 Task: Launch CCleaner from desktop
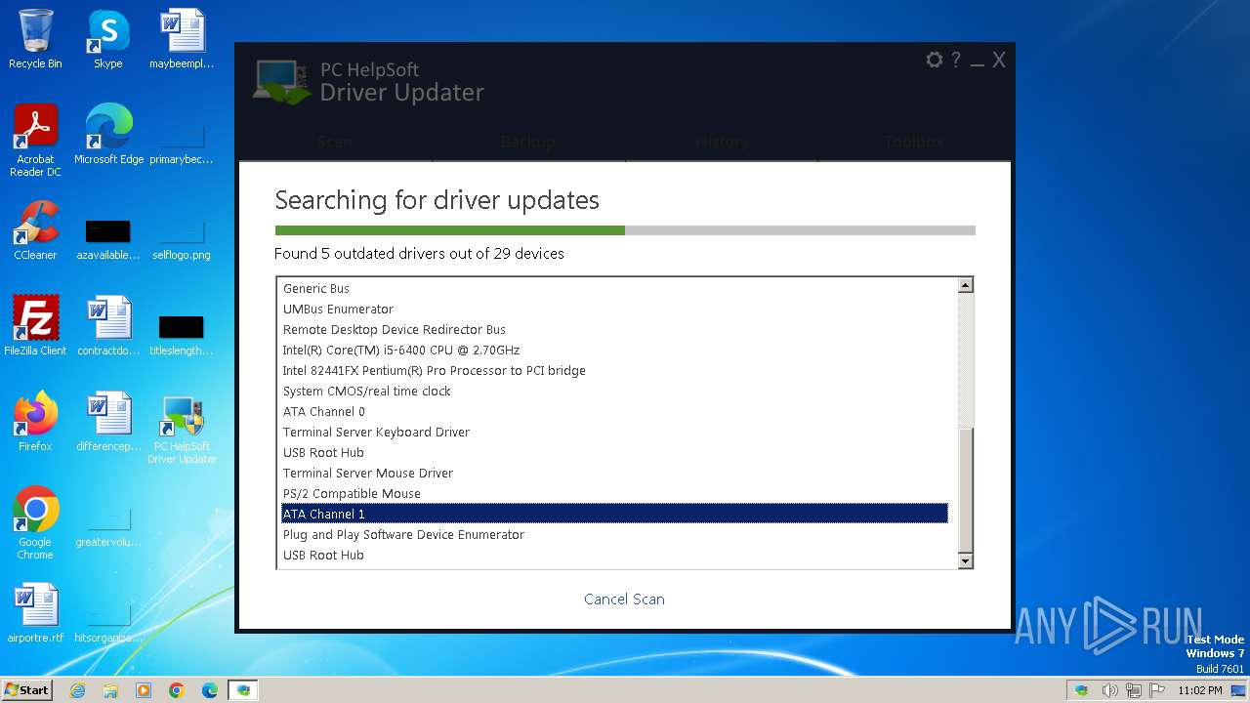[x=35, y=230]
